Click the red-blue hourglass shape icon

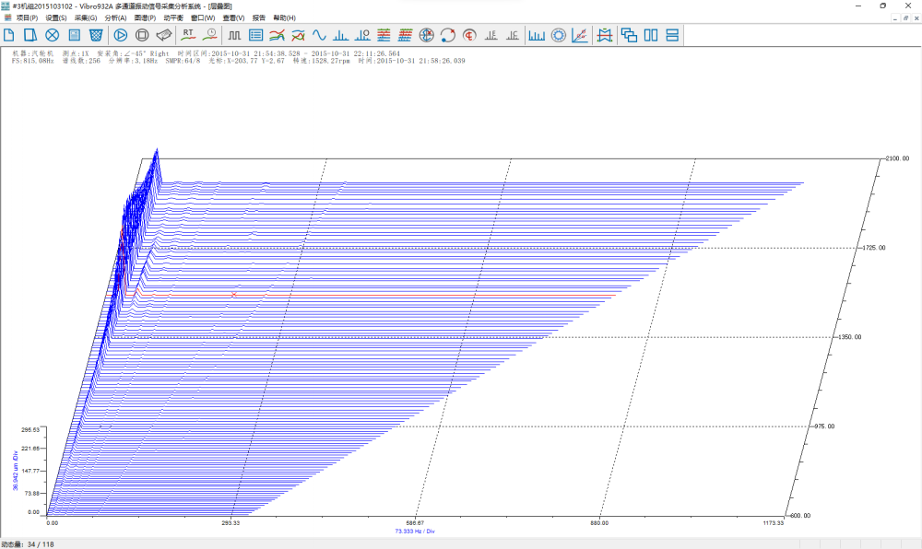[x=605, y=35]
